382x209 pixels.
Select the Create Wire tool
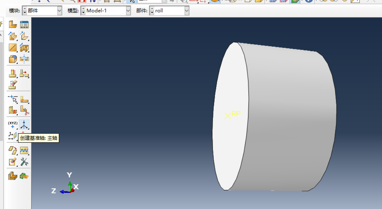(x=13, y=48)
